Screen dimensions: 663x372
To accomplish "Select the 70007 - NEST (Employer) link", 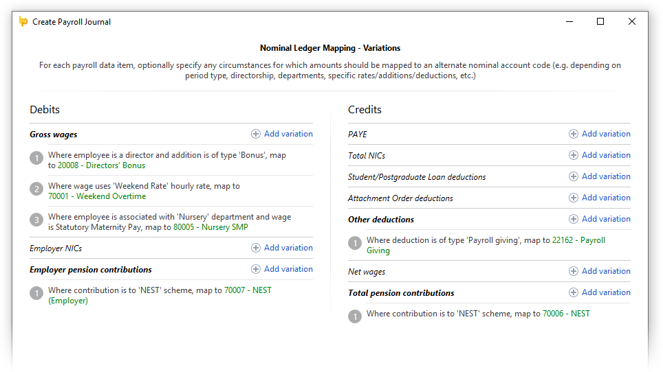I will [160, 295].
